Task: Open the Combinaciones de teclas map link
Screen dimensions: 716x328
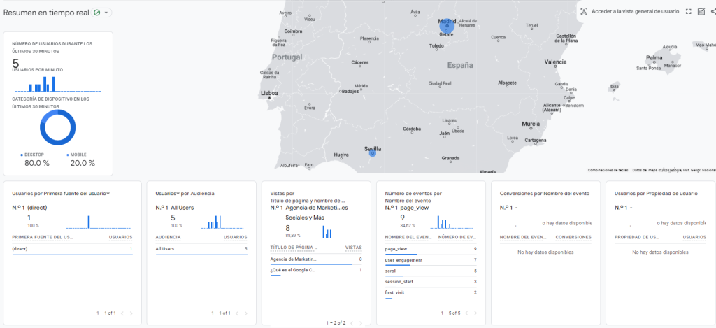Action: click(x=608, y=170)
